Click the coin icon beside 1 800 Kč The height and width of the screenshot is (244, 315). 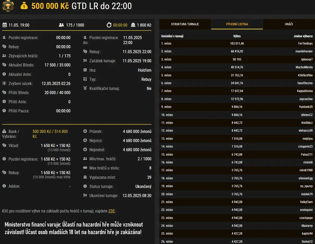(134, 25)
